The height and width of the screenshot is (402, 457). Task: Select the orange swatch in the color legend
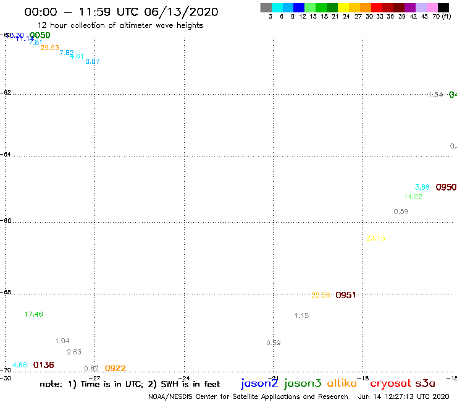366,8
